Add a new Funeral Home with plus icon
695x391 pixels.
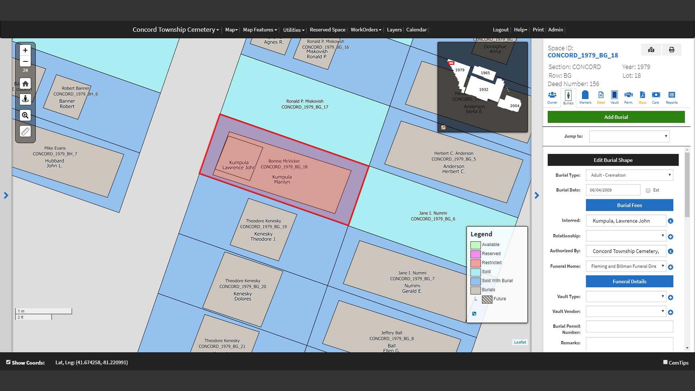click(x=670, y=267)
